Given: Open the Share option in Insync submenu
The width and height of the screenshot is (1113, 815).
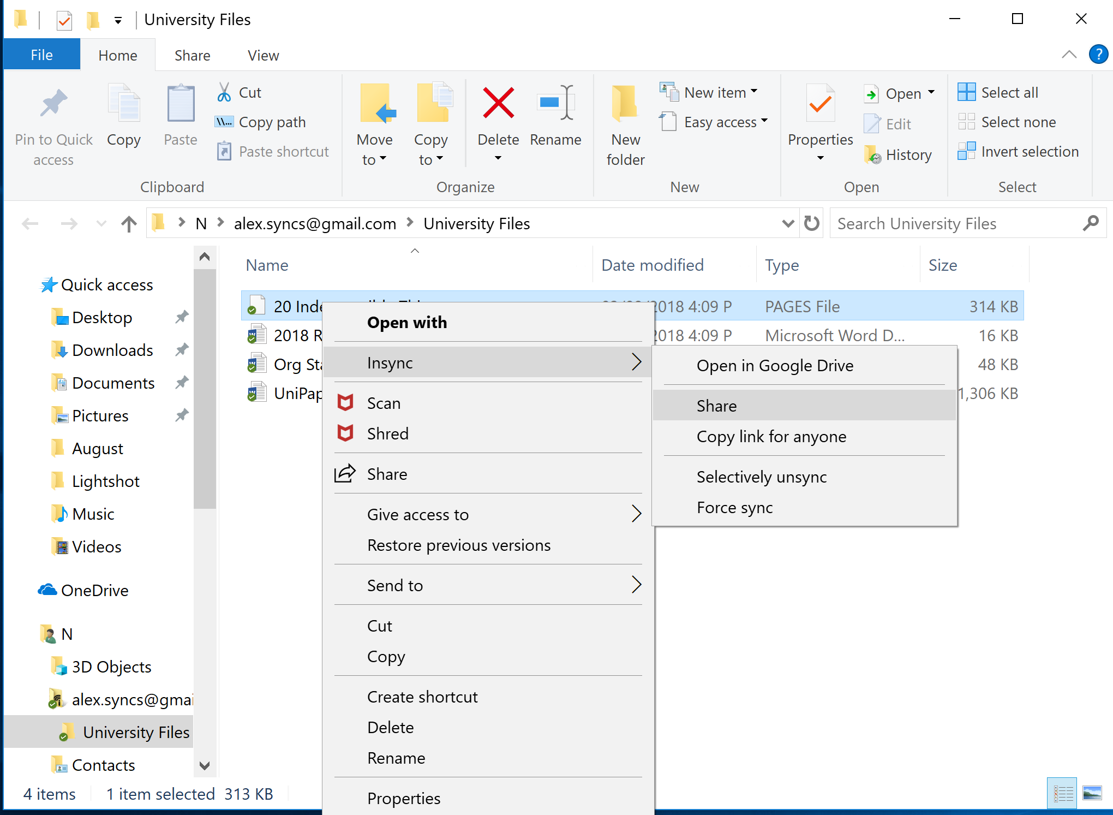Looking at the screenshot, I should point(717,406).
